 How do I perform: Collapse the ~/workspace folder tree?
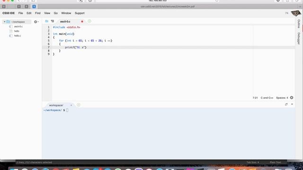5,22
